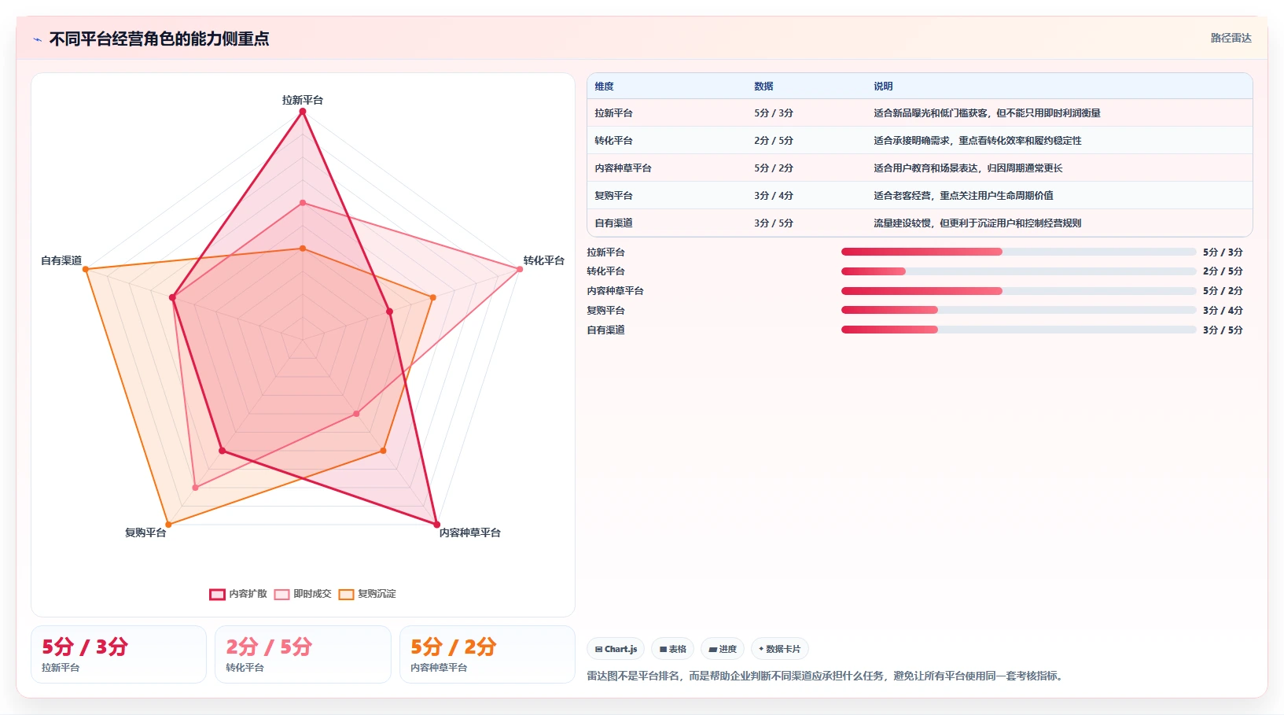Screen dimensions: 1284x715
Task: Click the Chart.js tag
Action: tap(616, 649)
